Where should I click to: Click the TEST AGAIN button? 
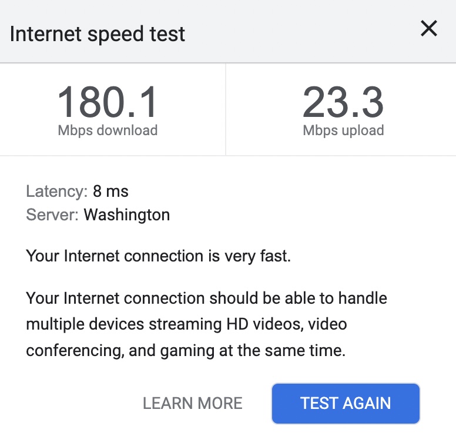[x=346, y=403]
